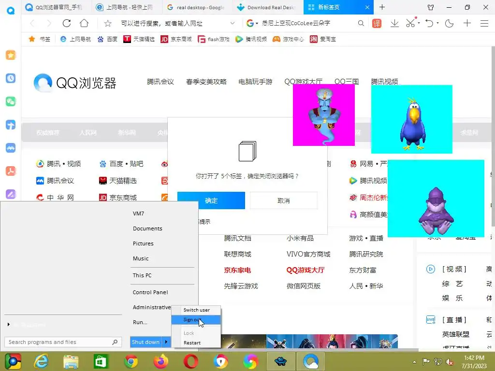Click the Shut down button

pos(146,342)
